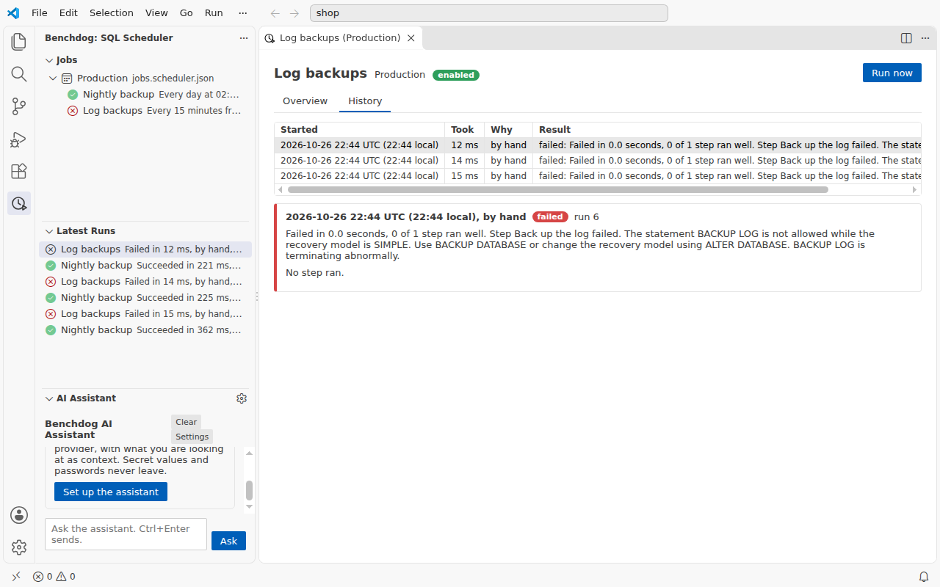Open the Search view in activity bar
This screenshot has height=587, width=940.
click(19, 74)
